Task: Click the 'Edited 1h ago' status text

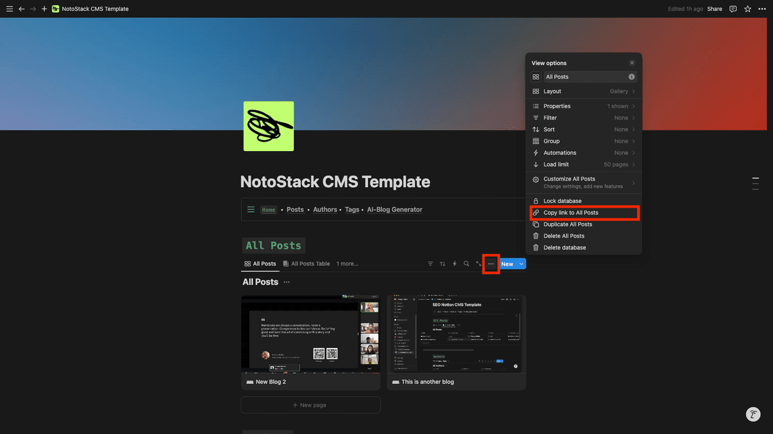Action: click(x=685, y=9)
